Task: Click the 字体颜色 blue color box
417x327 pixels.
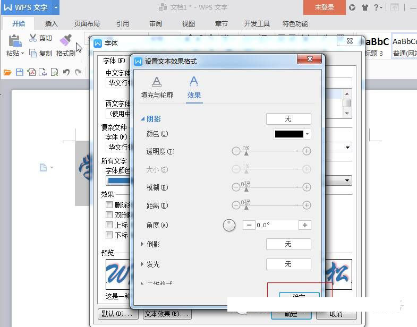Action: 118,180
